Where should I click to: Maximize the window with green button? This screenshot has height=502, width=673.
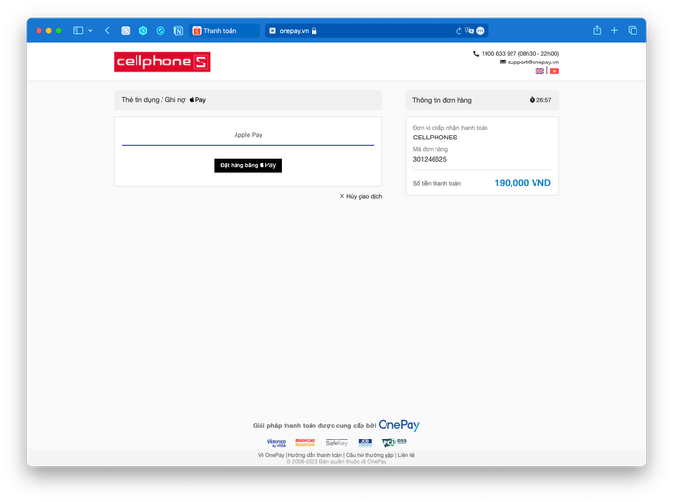58,31
